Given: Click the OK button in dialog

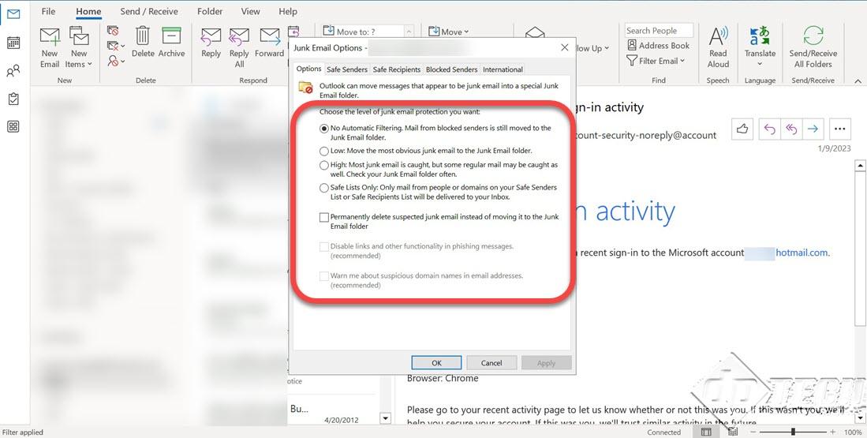Looking at the screenshot, I should (436, 363).
